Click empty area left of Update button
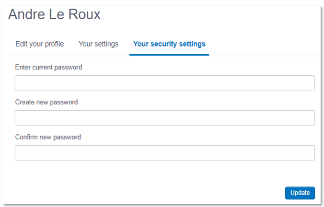Viewport: 324px width, 207px height. pyautogui.click(x=145, y=193)
